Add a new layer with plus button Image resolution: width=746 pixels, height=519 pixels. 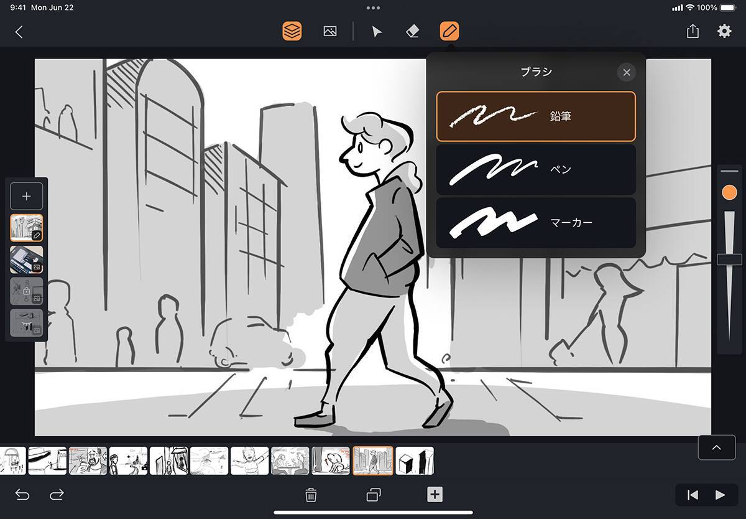click(27, 196)
